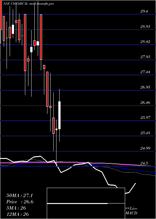Image resolution: width=156 pixels, height=219 pixels.
Task: Click the 25.48 price axis label
Action: 145,133
